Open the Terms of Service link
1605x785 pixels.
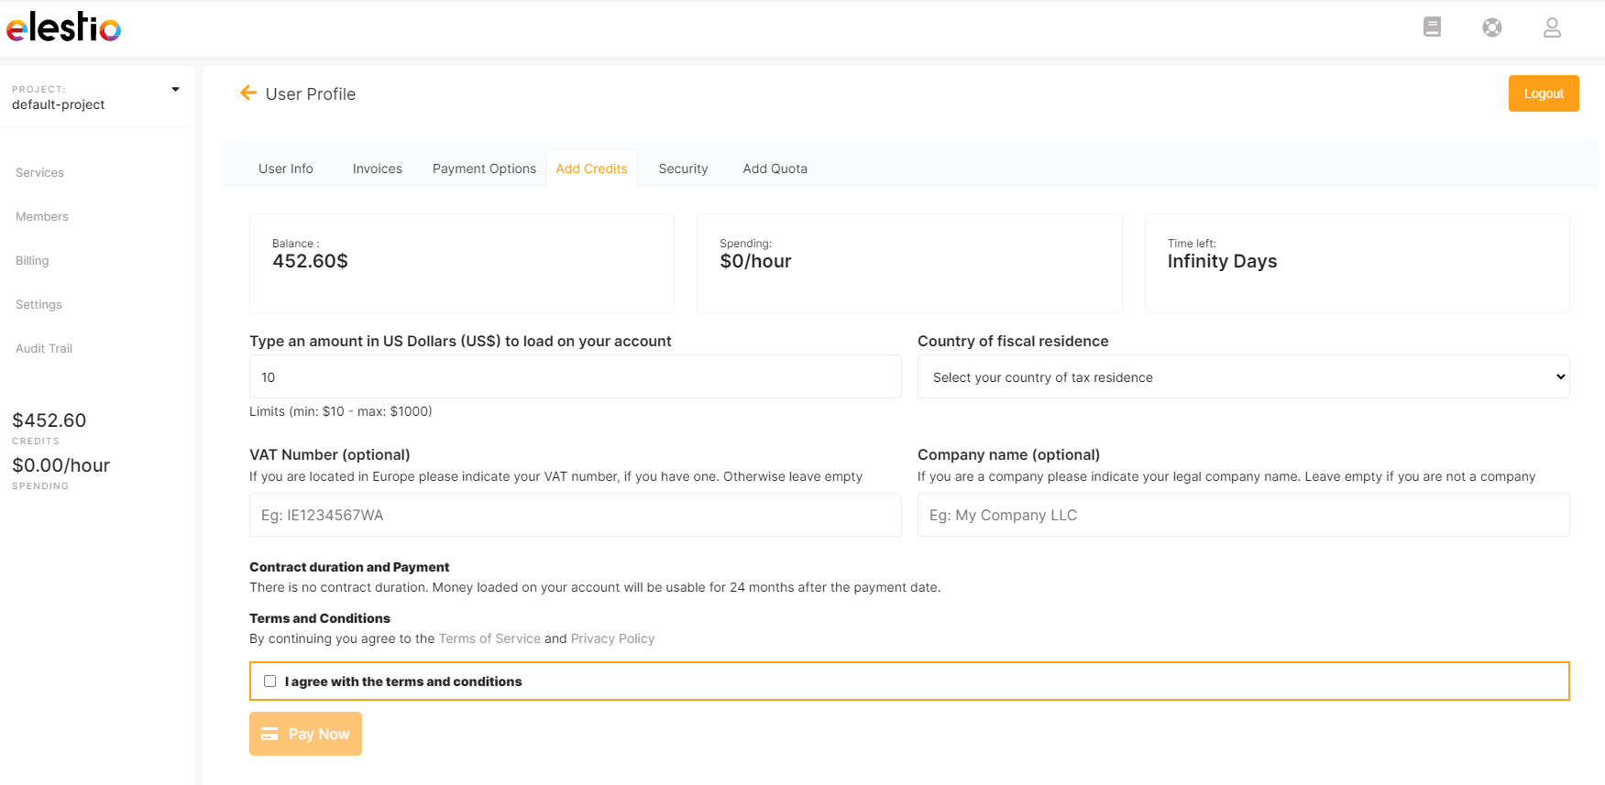(489, 638)
